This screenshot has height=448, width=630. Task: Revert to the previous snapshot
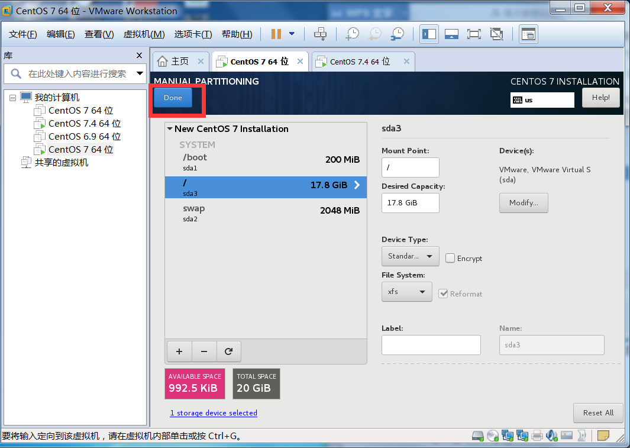tap(375, 34)
